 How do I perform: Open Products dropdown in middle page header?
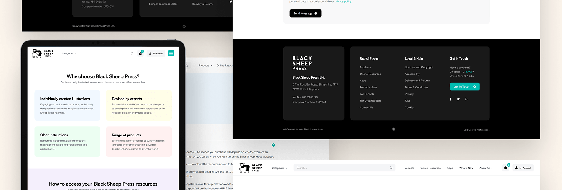point(205,65)
